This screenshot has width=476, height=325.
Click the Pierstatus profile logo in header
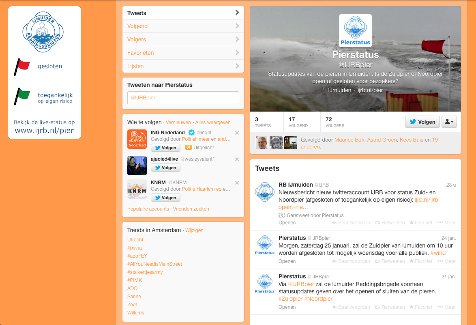coord(355,30)
